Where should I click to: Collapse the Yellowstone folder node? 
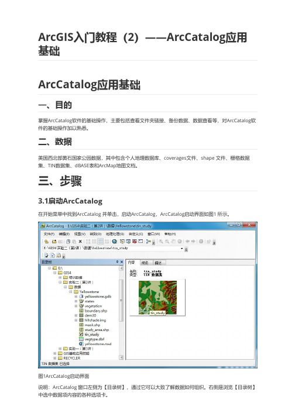click(x=71, y=292)
